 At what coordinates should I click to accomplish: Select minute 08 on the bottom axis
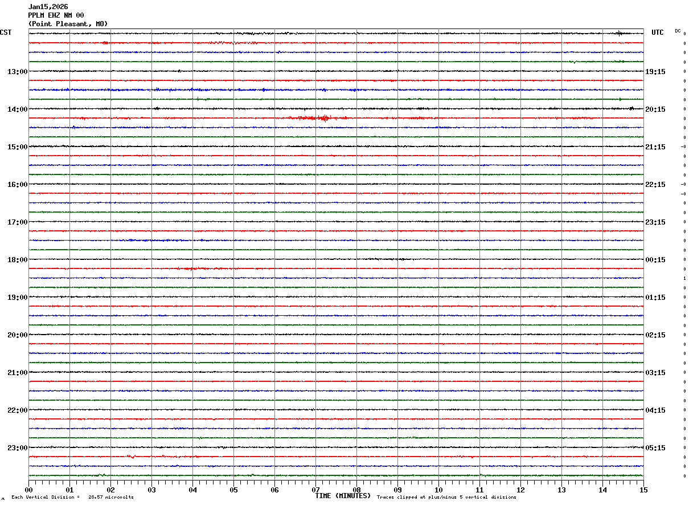click(356, 490)
